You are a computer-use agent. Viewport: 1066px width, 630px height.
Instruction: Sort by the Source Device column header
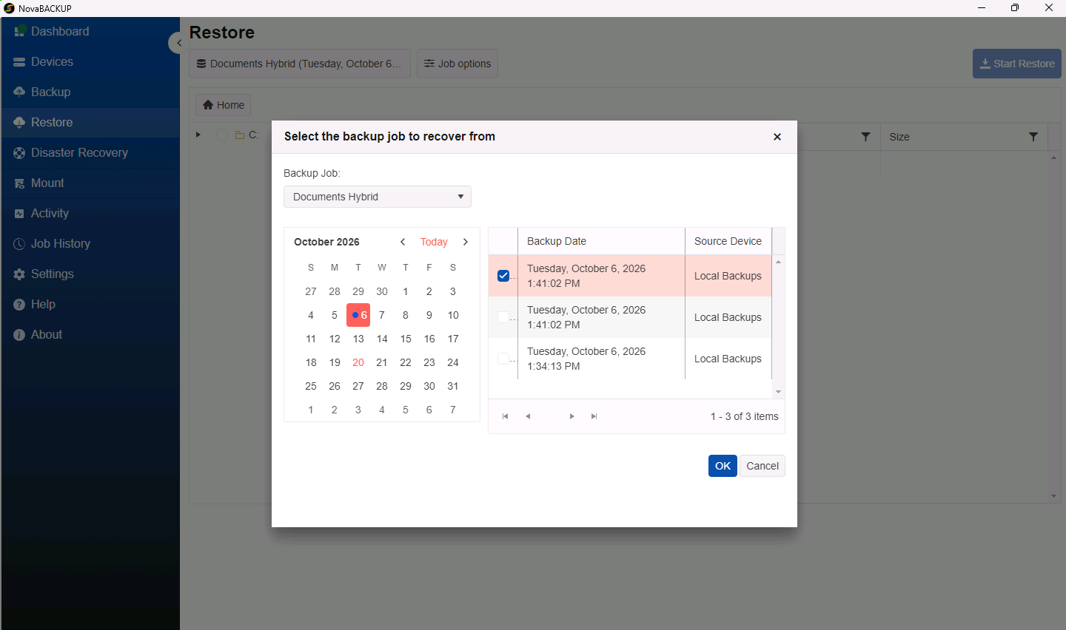pyautogui.click(x=728, y=241)
